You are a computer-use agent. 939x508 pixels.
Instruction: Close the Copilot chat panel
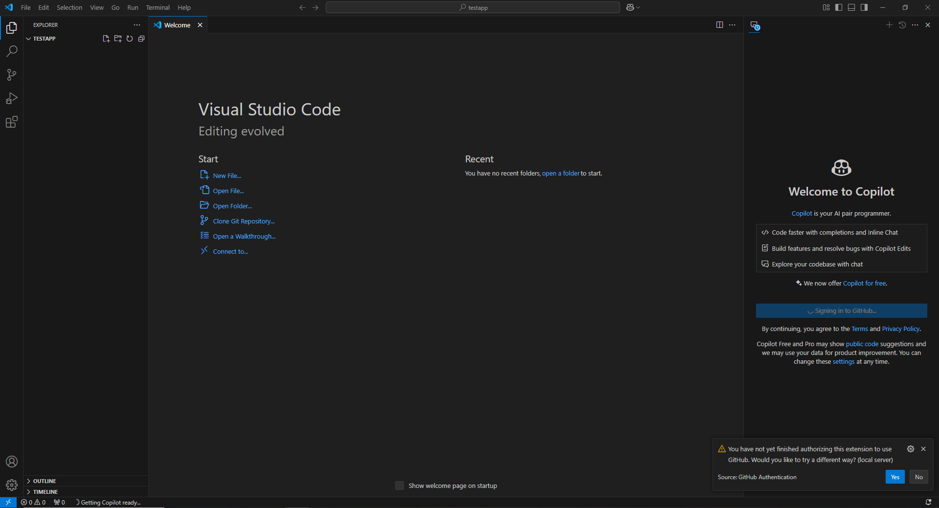928,25
